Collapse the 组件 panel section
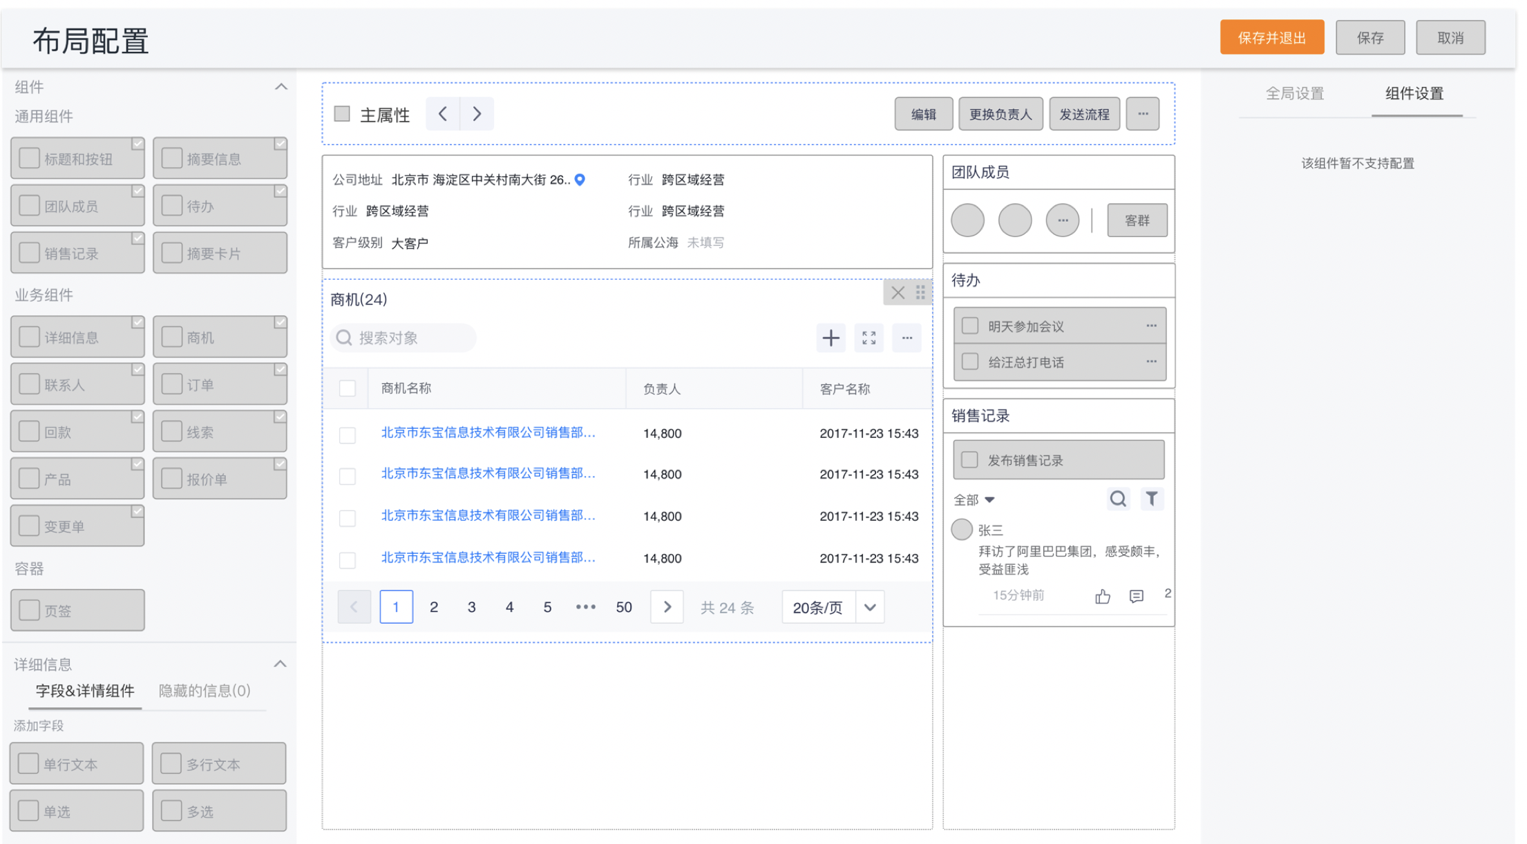 coord(281,87)
